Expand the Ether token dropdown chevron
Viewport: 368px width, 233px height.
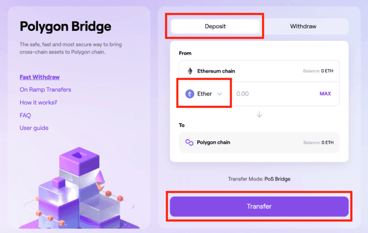220,94
